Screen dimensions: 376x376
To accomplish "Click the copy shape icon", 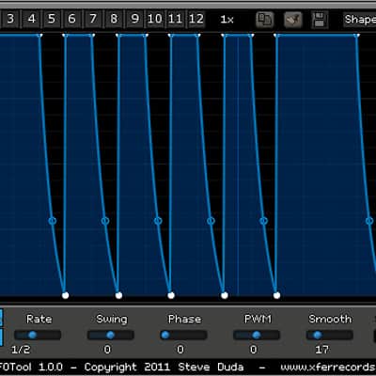I will pos(264,20).
